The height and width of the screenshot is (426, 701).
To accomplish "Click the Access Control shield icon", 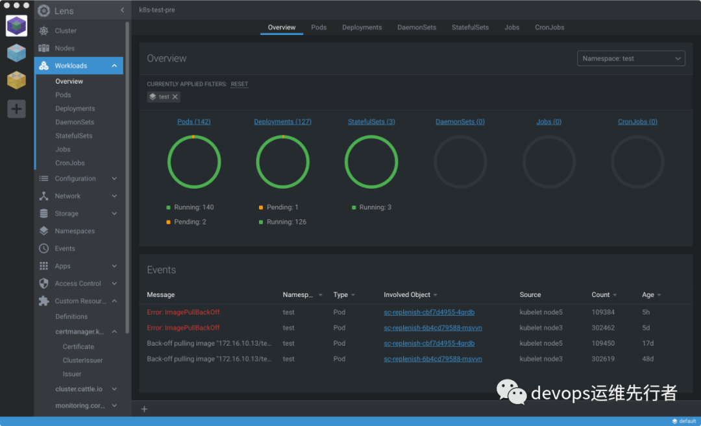I will pyautogui.click(x=43, y=283).
